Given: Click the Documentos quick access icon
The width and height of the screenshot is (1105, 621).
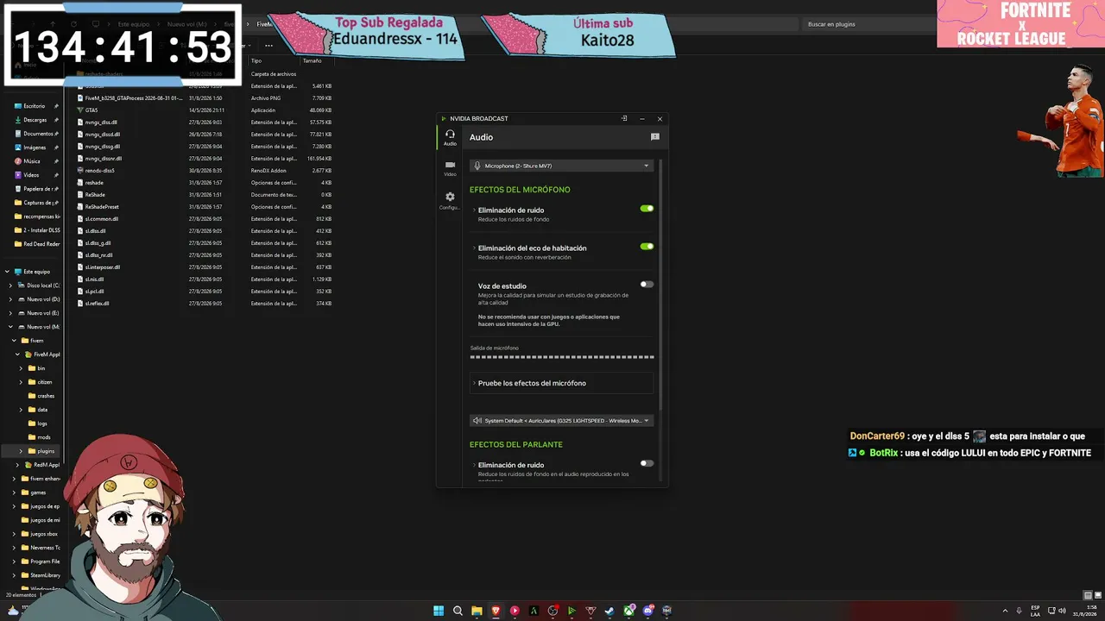Looking at the screenshot, I should click(x=18, y=134).
